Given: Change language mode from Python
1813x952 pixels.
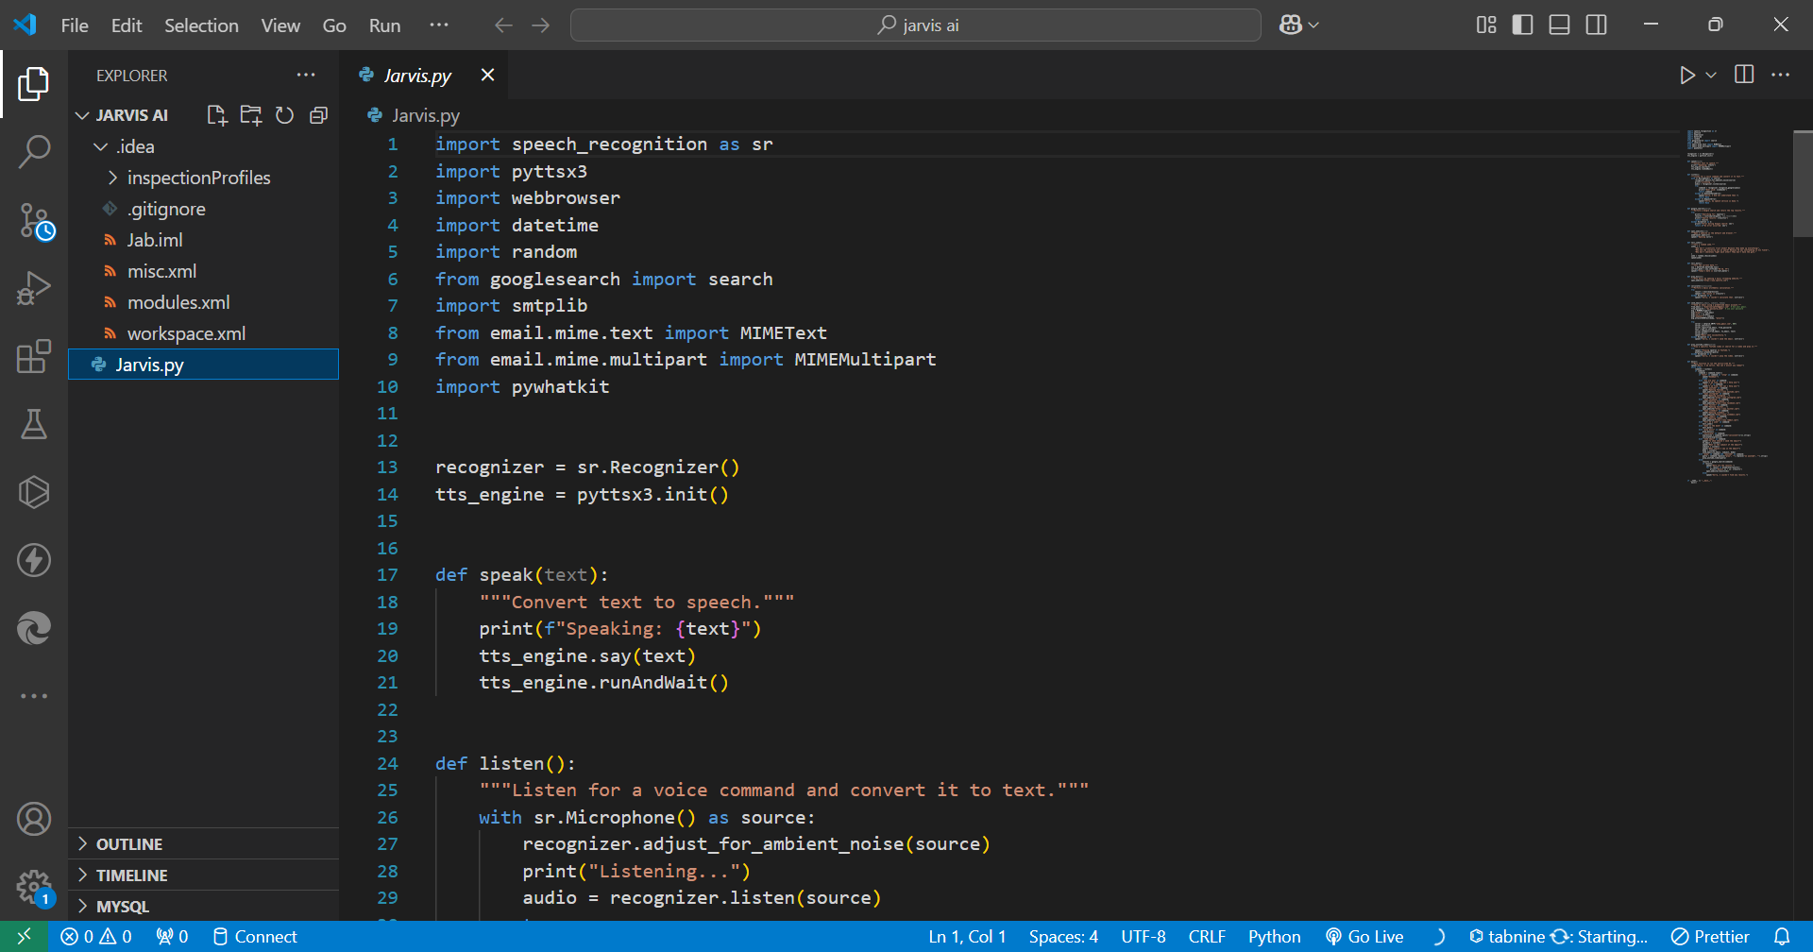Looking at the screenshot, I should tap(1274, 937).
